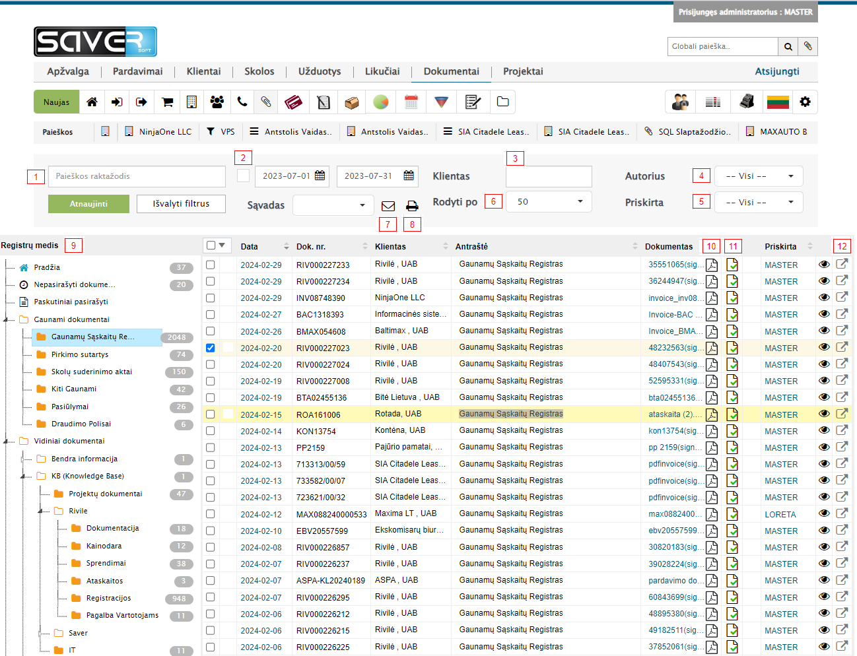
Task: Open dropdown arrow beside select-all checkbox
Action: pos(223,246)
